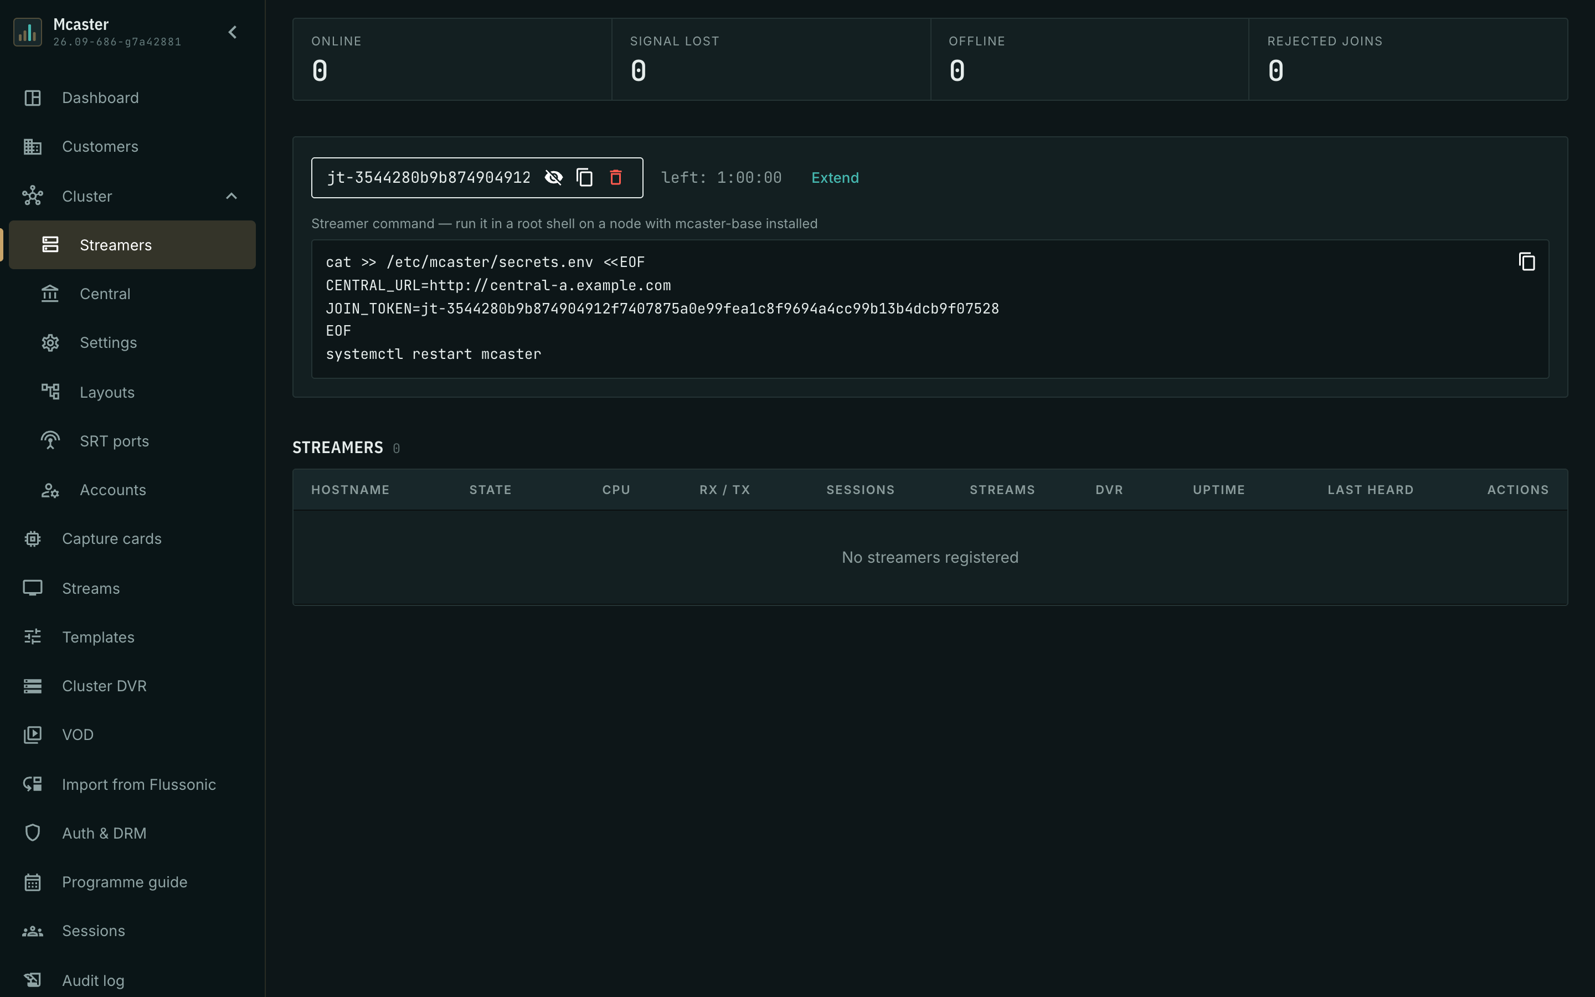The image size is (1595, 997).
Task: Click the Cluster DVR storage icon
Action: point(32,686)
